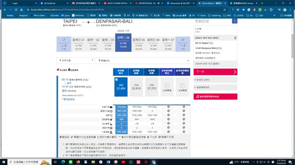Switch to ASUS C214MA tab
The height and width of the screenshot is (165, 295).
click(x=117, y=3)
